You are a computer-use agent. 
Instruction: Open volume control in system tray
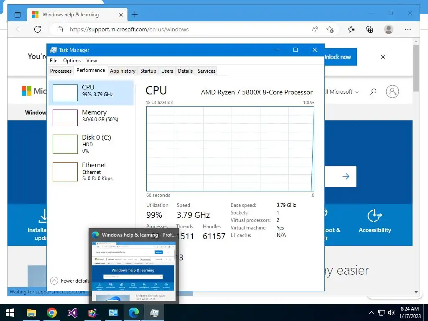(x=391, y=313)
